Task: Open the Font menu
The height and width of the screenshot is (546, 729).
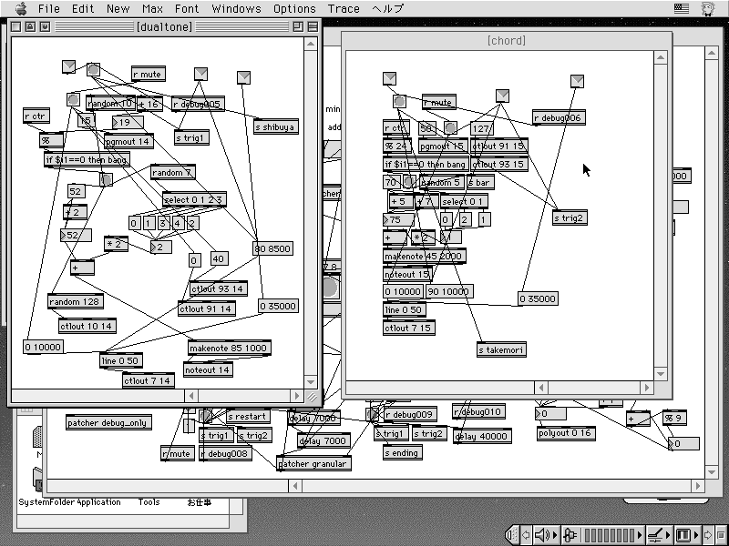Action: click(187, 8)
